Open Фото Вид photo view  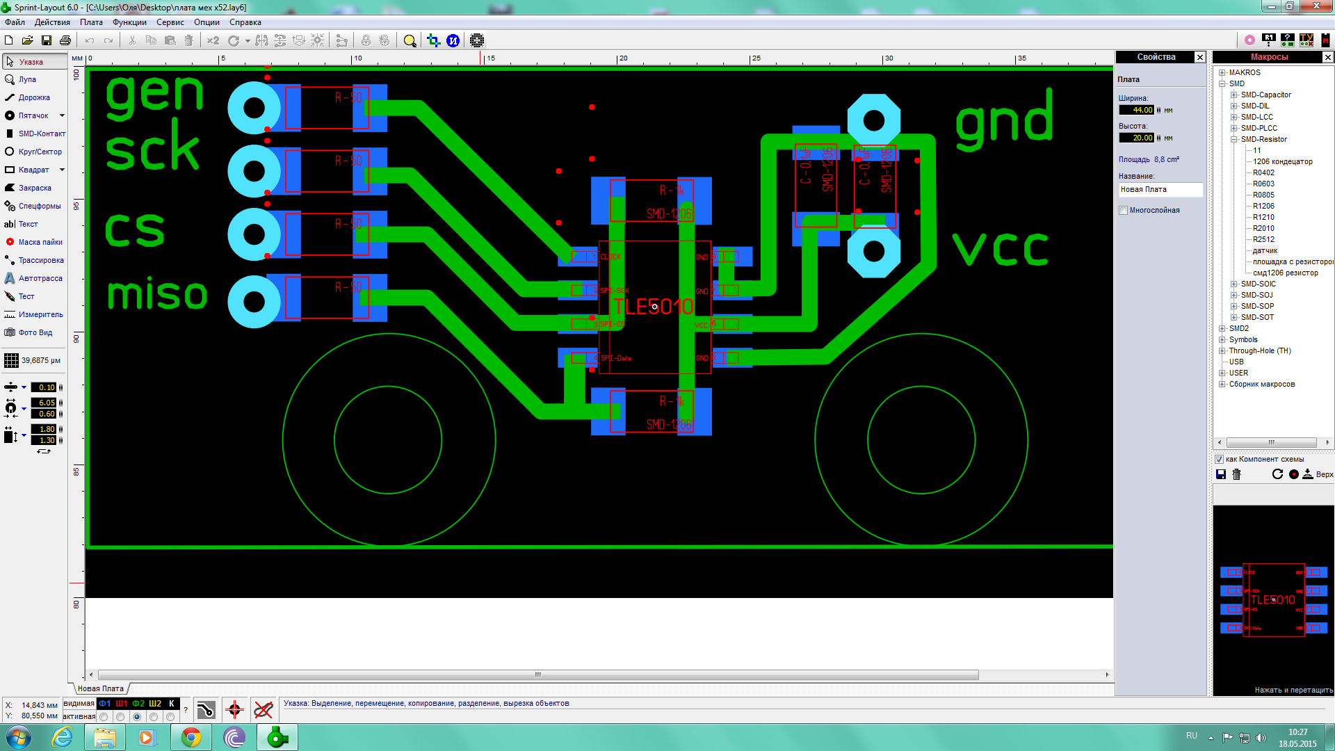pyautogui.click(x=34, y=332)
